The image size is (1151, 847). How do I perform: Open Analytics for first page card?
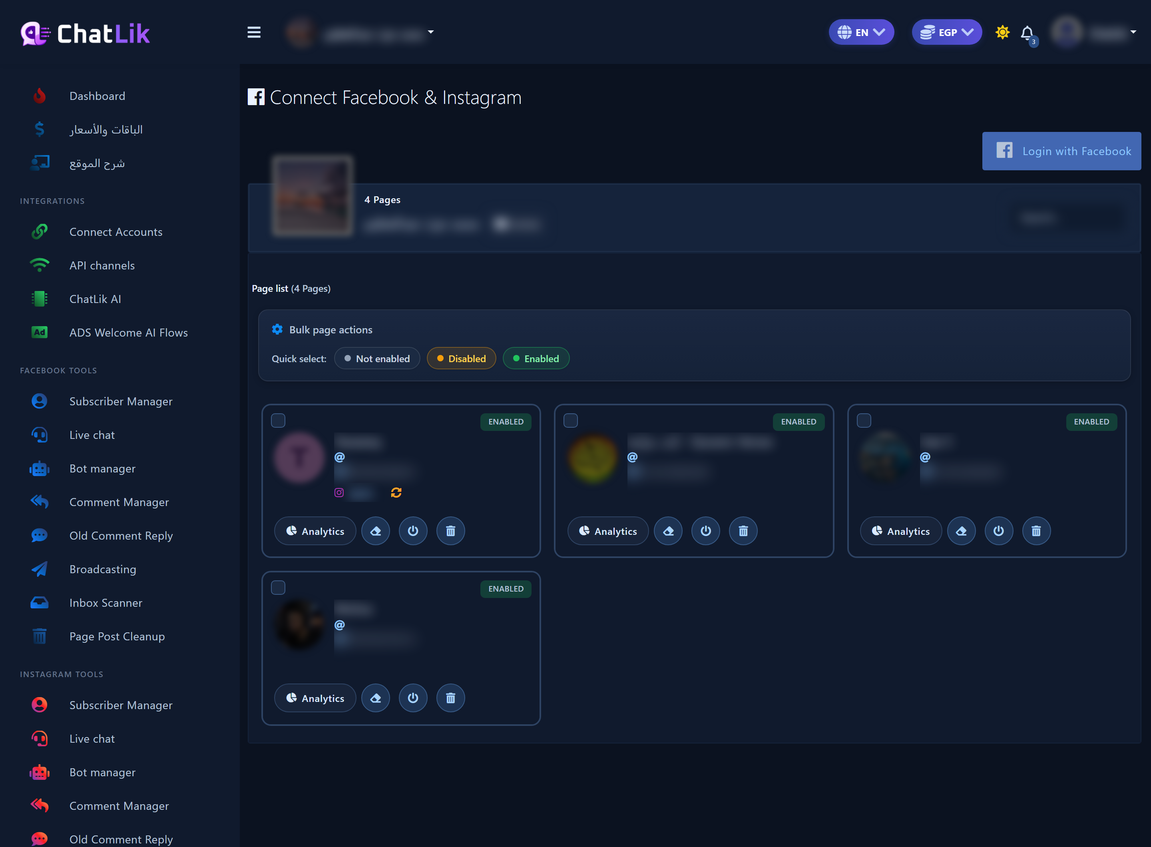coord(315,531)
